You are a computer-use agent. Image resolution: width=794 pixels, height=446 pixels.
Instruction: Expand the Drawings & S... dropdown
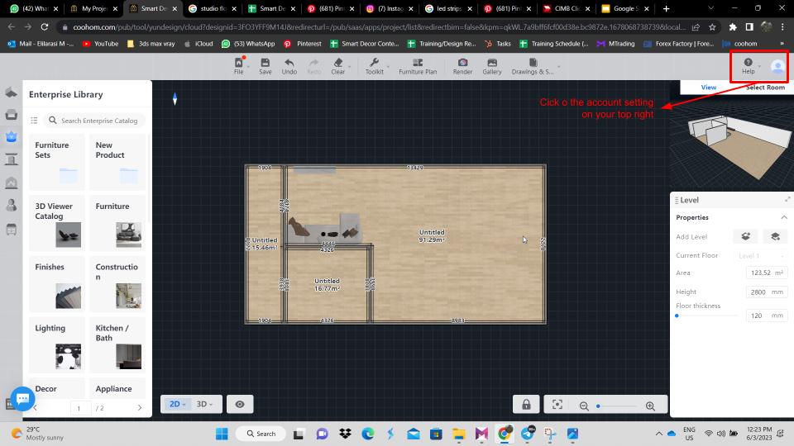click(533, 66)
